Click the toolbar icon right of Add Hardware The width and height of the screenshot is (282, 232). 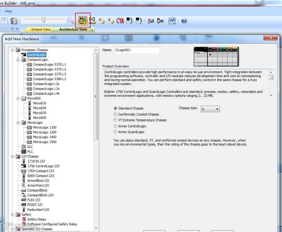click(x=93, y=21)
